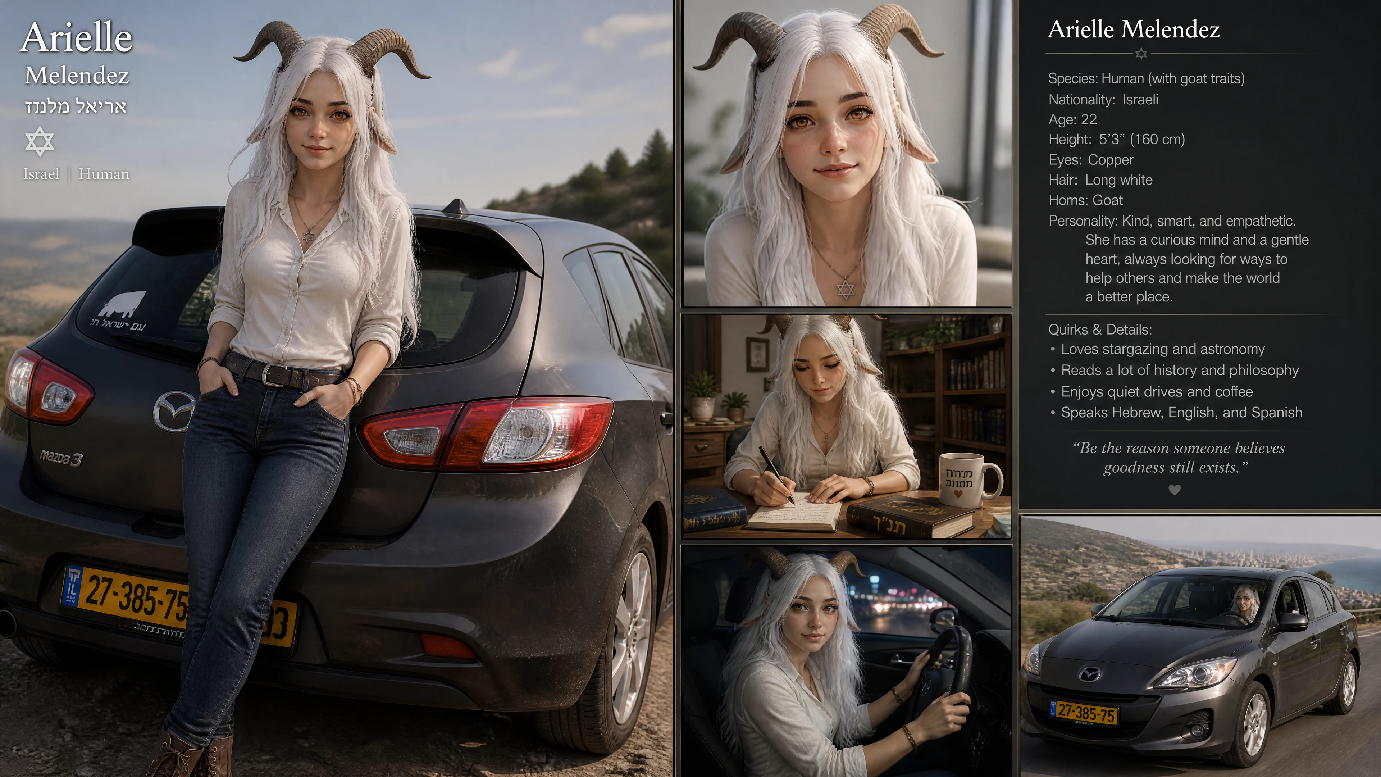Select the 'Hair: Long white' line
Image resolution: width=1381 pixels, height=777 pixels.
tap(1100, 180)
